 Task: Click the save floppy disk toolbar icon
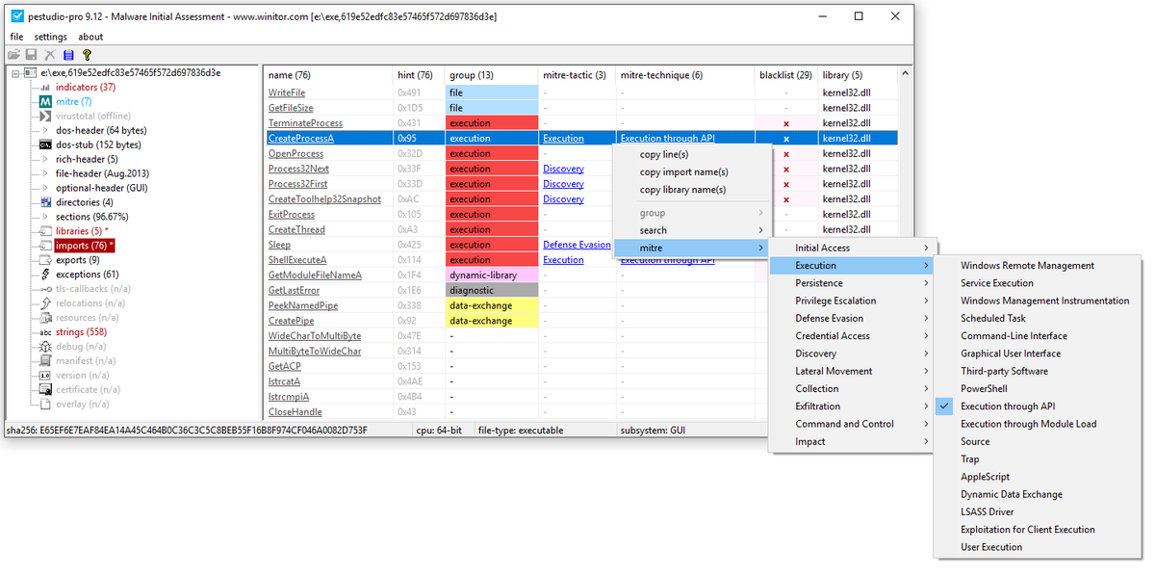(32, 56)
